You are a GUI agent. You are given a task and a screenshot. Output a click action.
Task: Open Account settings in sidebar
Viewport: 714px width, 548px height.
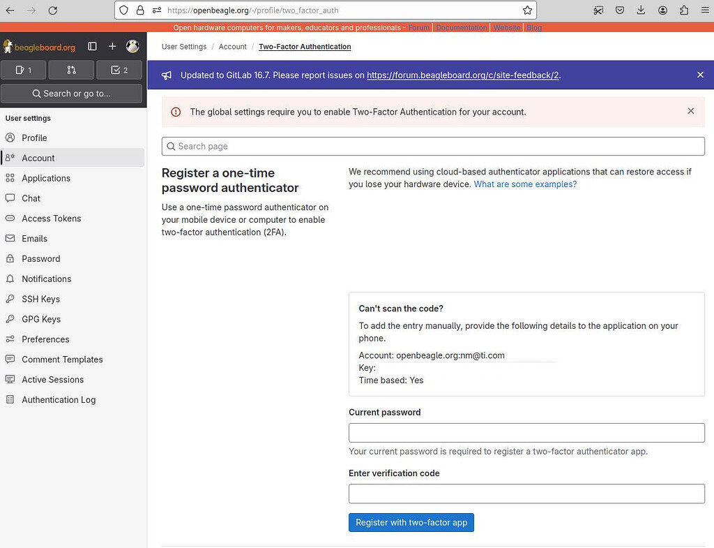point(73,158)
